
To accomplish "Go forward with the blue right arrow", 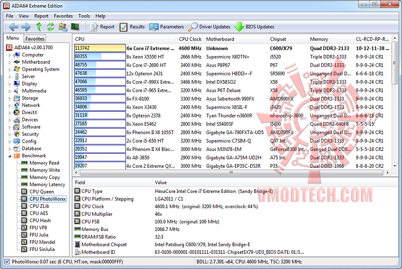I will point(26,27).
